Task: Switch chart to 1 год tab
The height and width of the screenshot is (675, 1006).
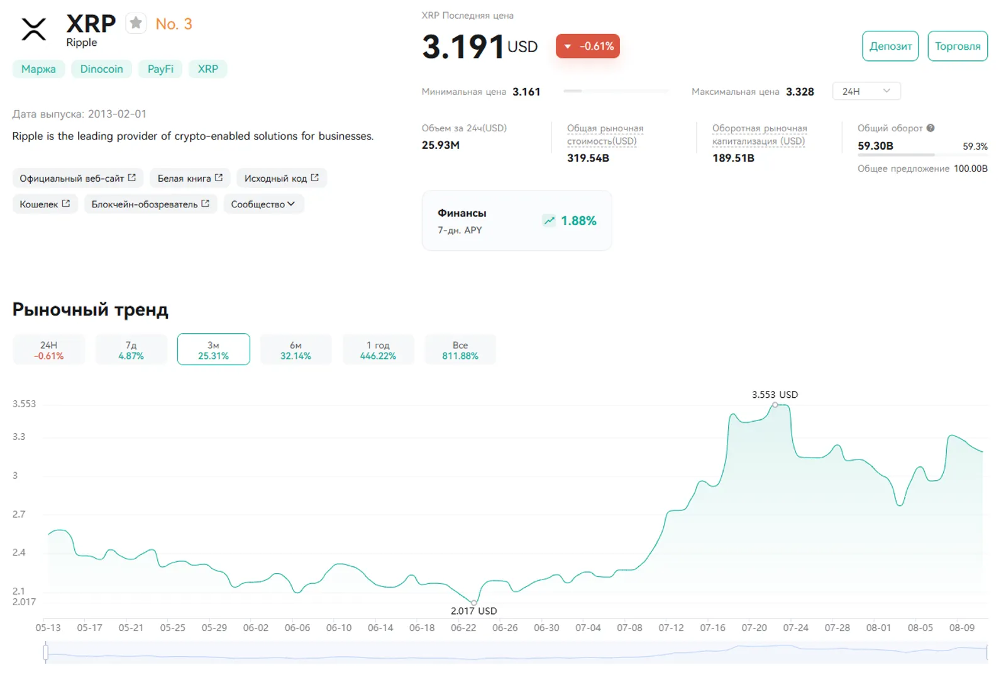Action: (378, 349)
